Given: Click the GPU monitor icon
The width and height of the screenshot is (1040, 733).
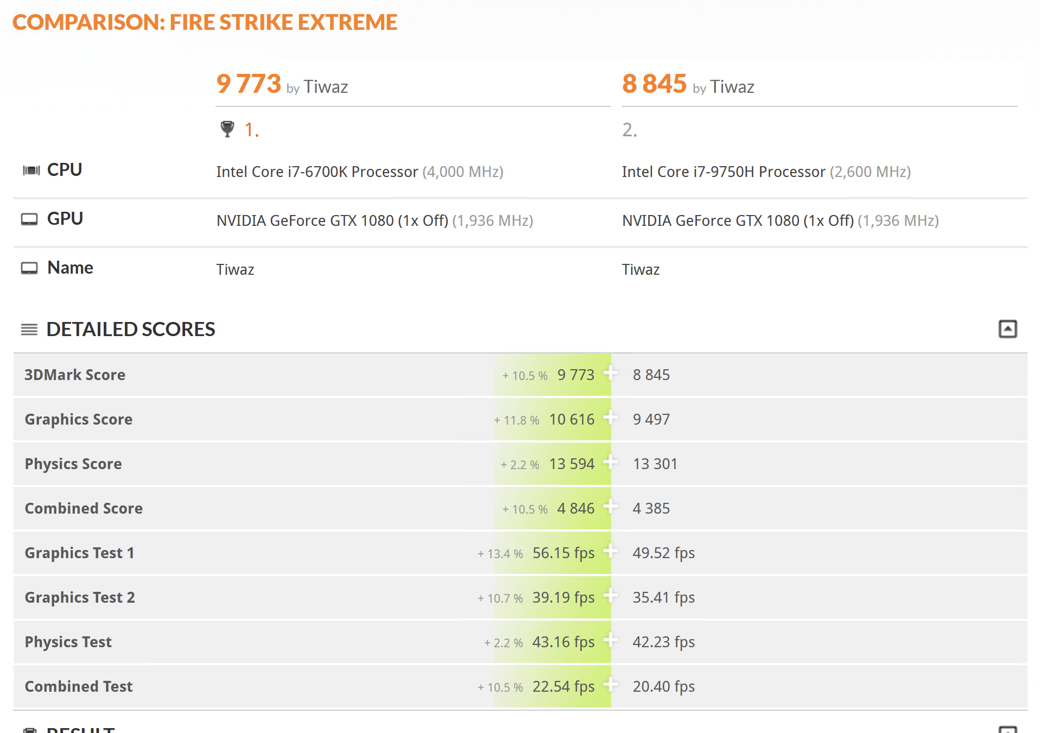Looking at the screenshot, I should 29,219.
